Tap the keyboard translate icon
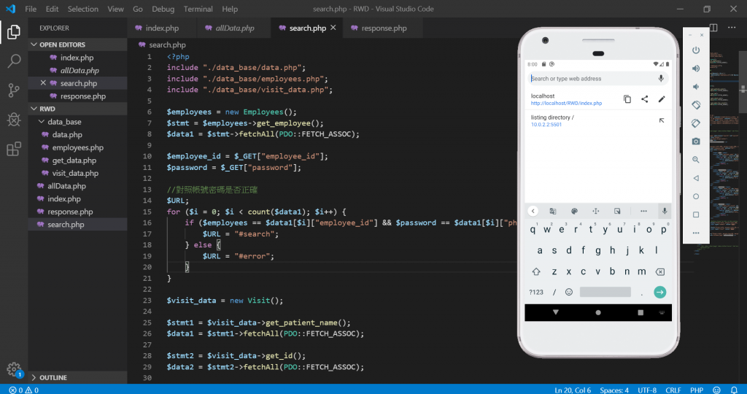This screenshot has height=394, width=747. (x=553, y=211)
